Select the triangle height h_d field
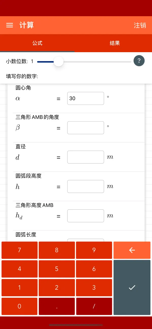 coord(85,216)
